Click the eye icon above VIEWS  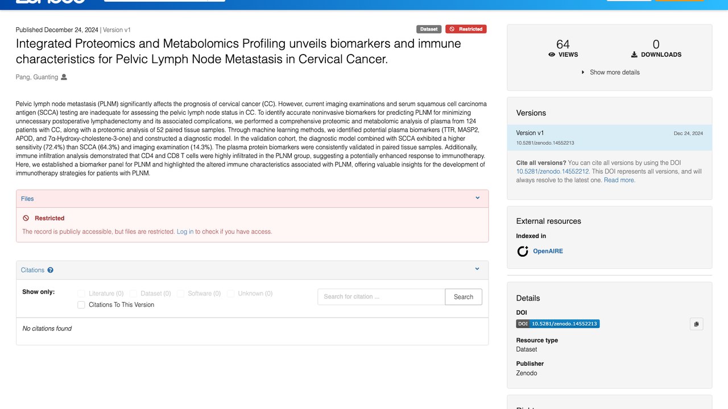[x=552, y=55]
